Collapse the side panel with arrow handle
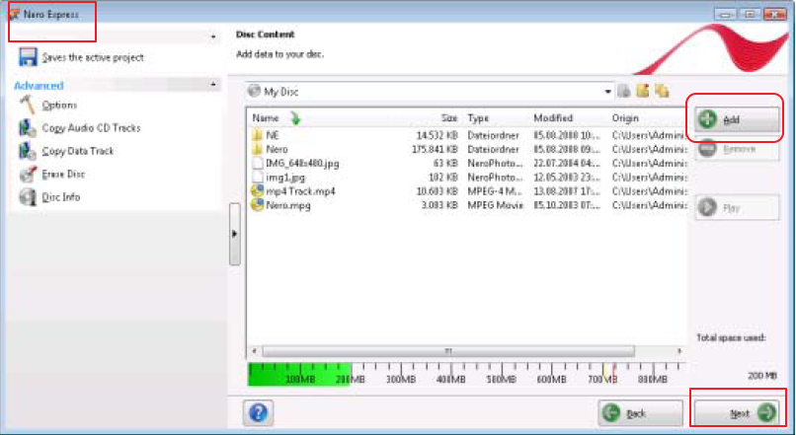This screenshot has width=796, height=435. (x=234, y=234)
